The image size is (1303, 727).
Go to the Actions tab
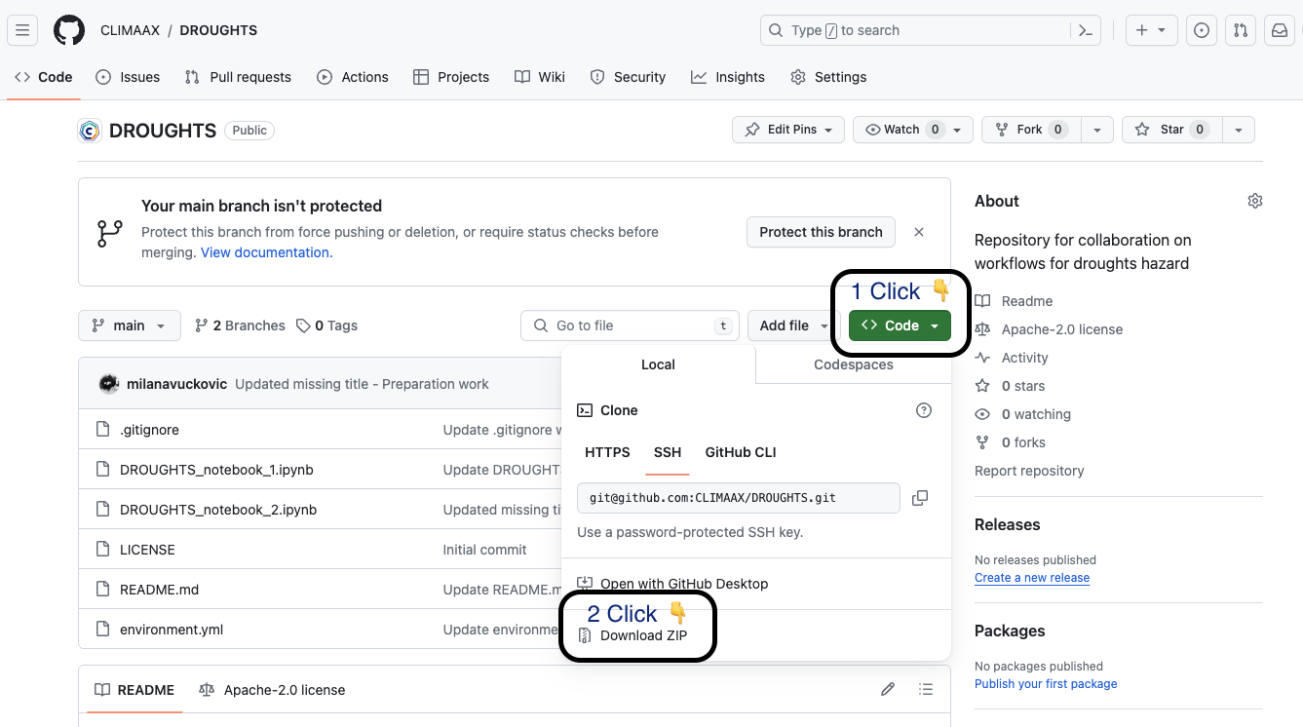(353, 77)
